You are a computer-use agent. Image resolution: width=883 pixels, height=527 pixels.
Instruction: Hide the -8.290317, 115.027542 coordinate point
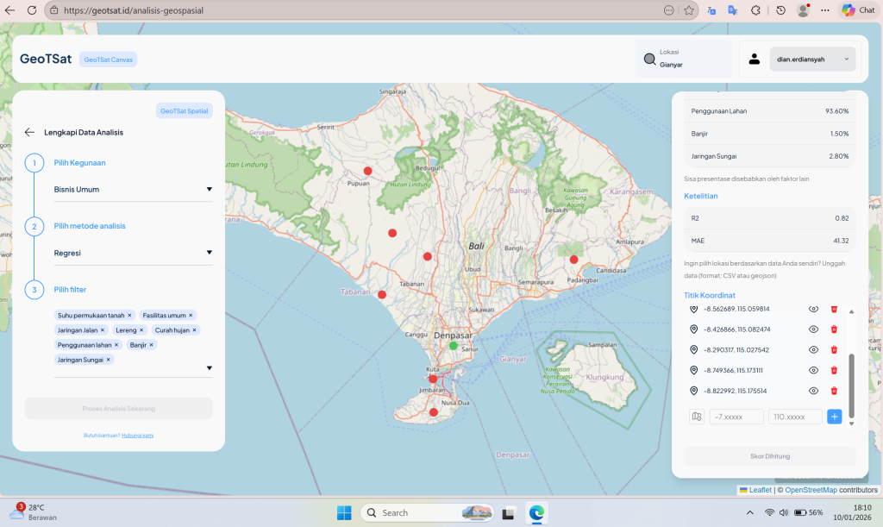tap(813, 350)
